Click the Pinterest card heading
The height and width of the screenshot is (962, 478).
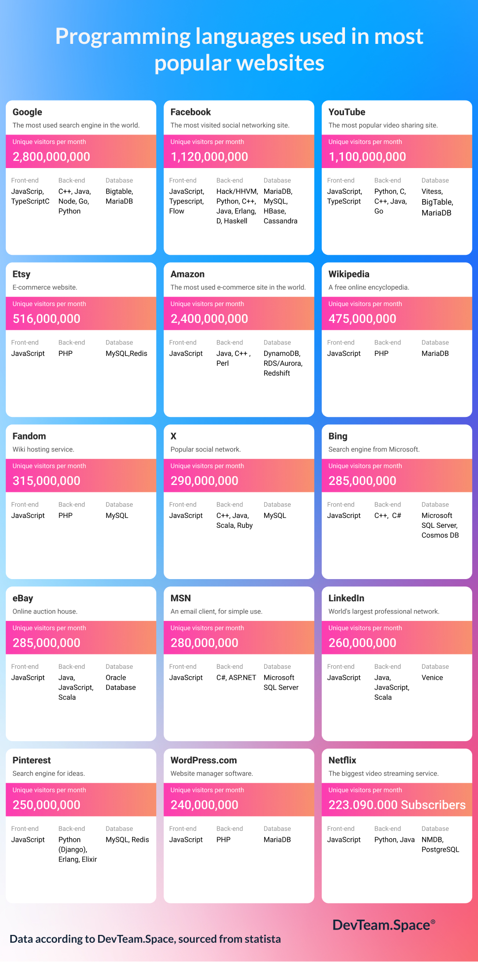coord(32,760)
